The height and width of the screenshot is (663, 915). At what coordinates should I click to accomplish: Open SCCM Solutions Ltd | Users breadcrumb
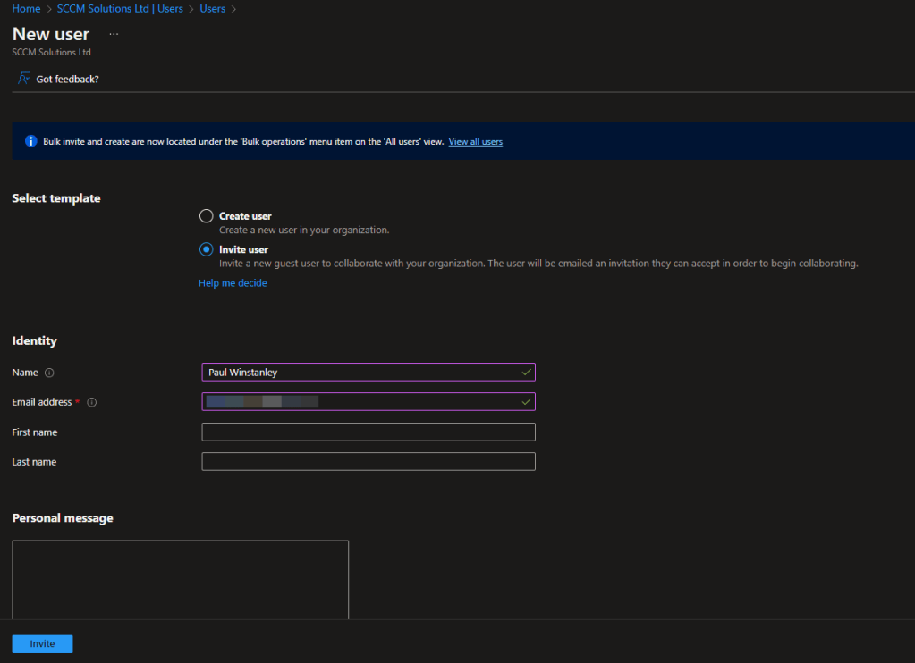[119, 8]
